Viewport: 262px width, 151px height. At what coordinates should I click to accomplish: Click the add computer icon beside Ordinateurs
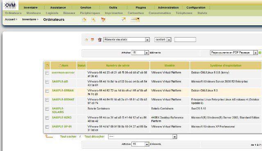[x=84, y=20]
